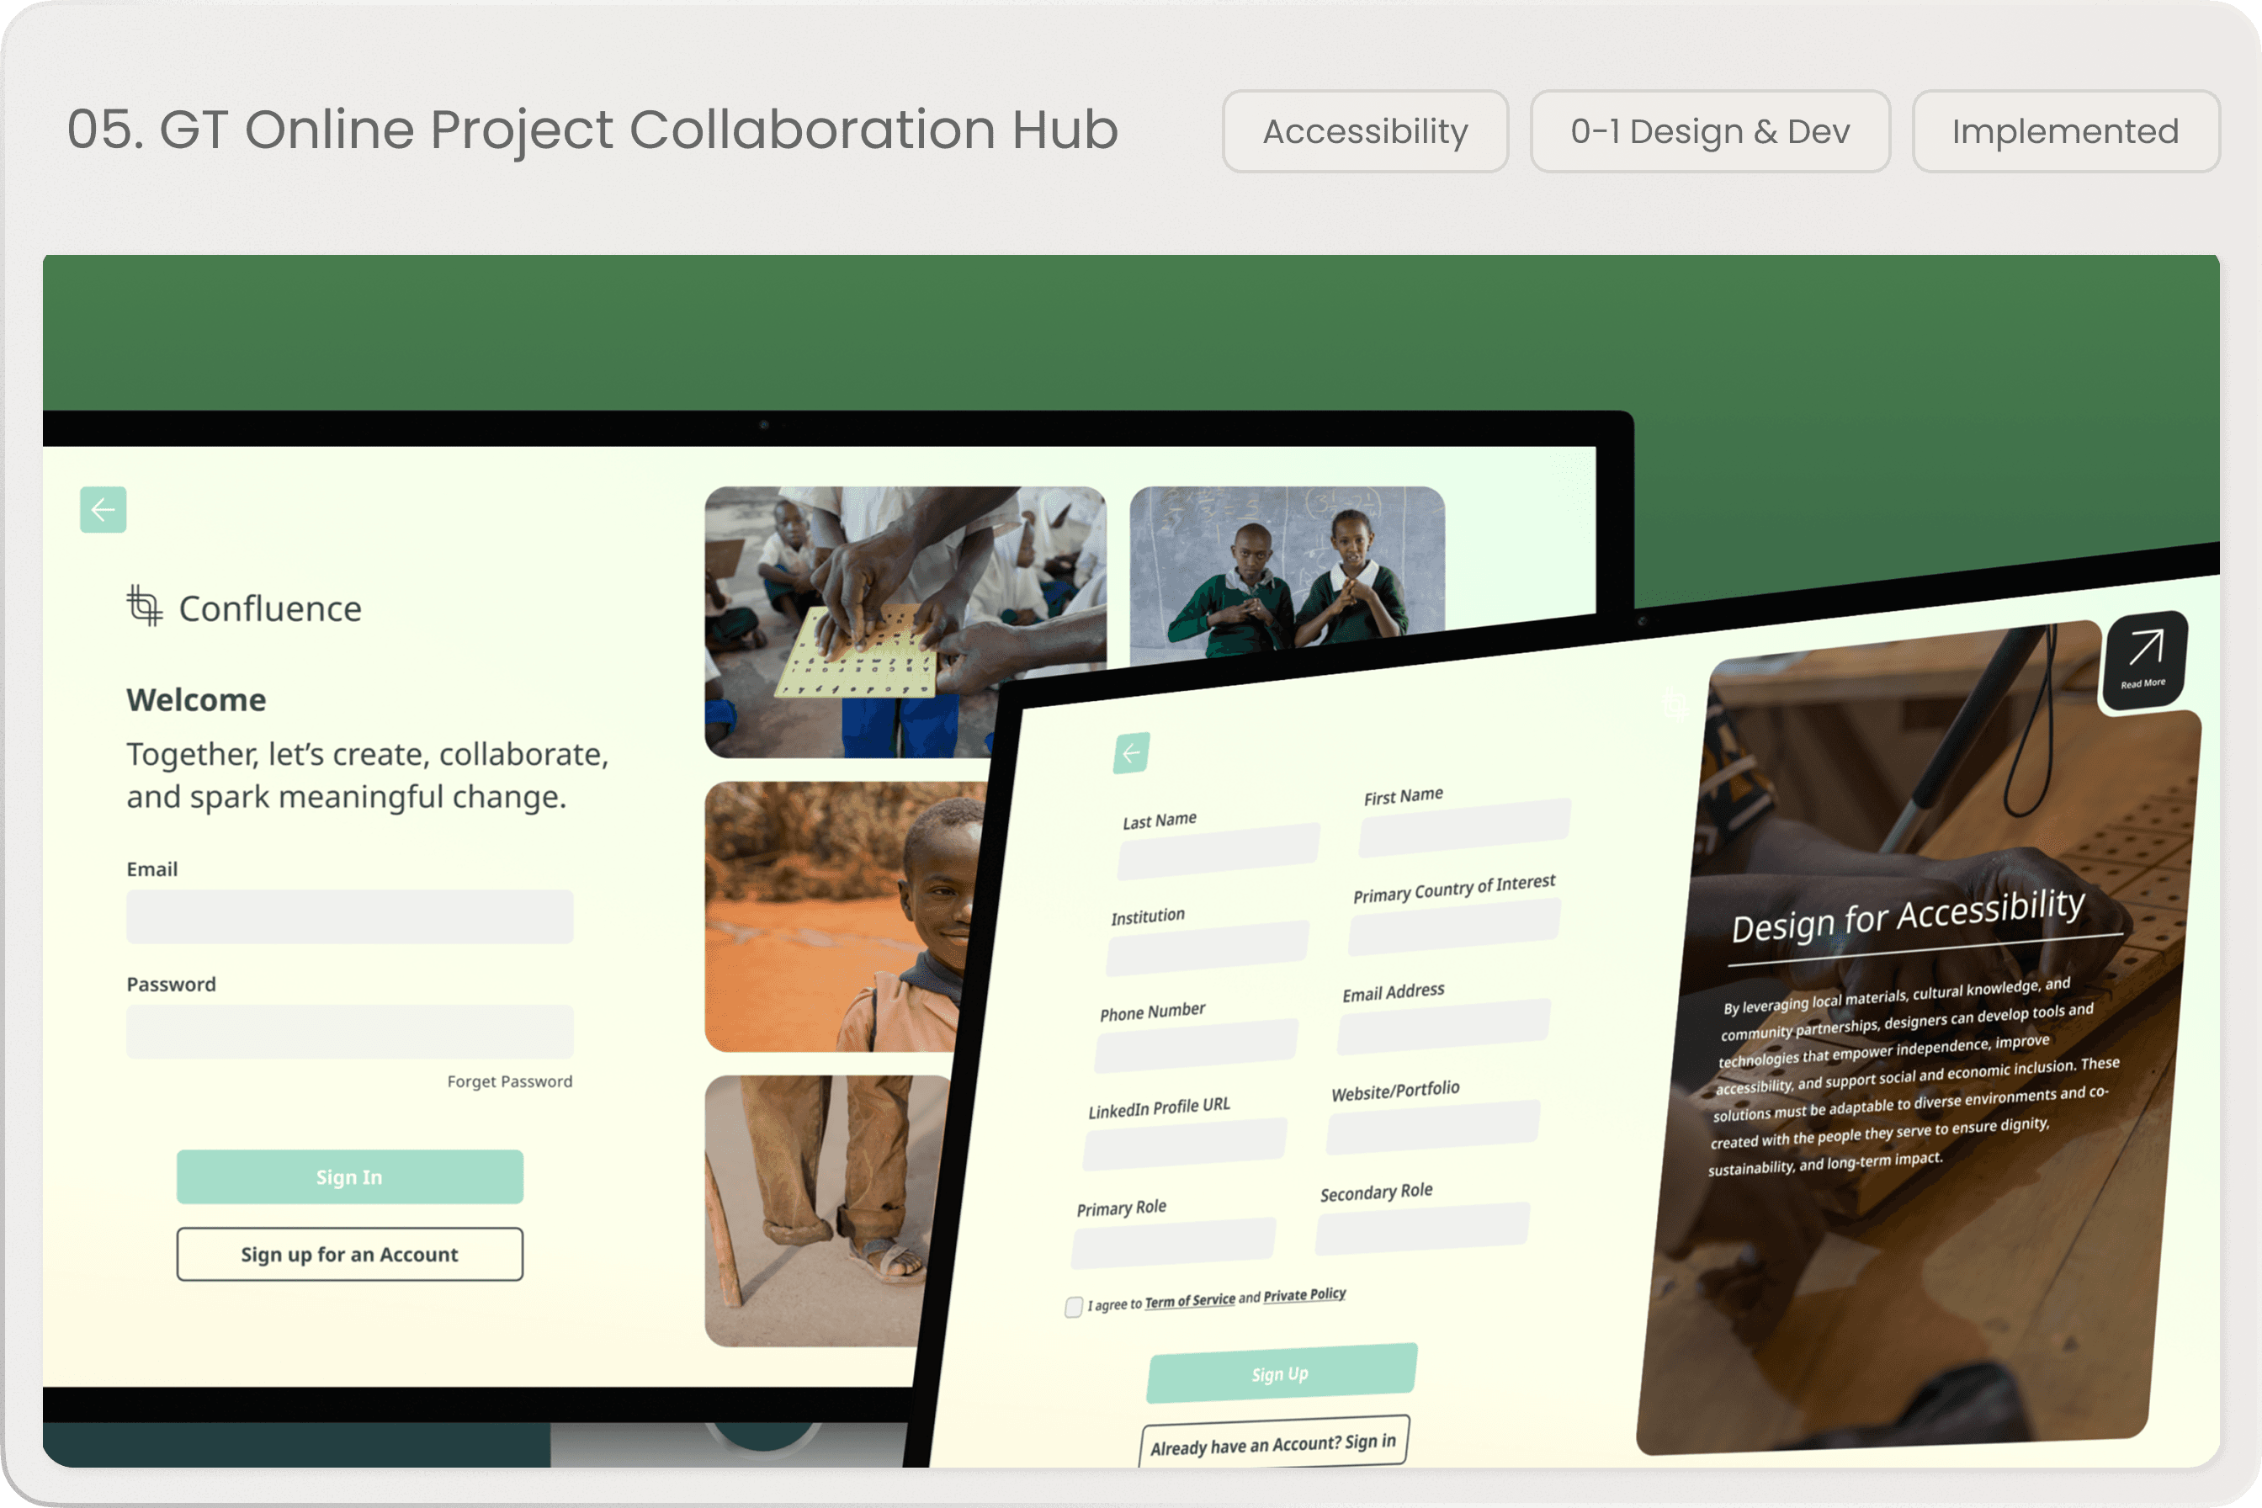Focus the Email input field

[350, 916]
